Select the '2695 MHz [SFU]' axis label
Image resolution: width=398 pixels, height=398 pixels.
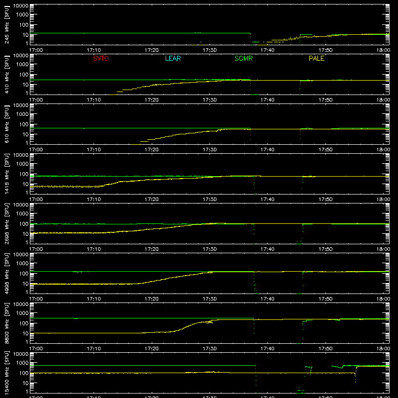(x=6, y=223)
